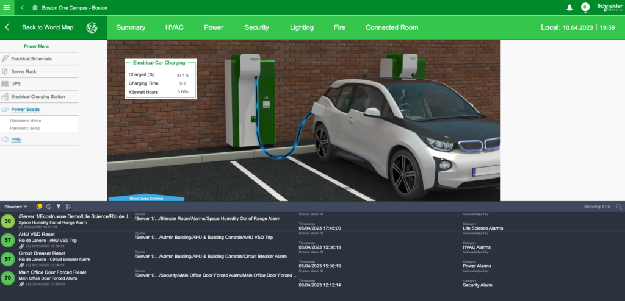Click the Power Scada cloud icon
This screenshot has height=301, width=625.
pyautogui.click(x=5, y=109)
